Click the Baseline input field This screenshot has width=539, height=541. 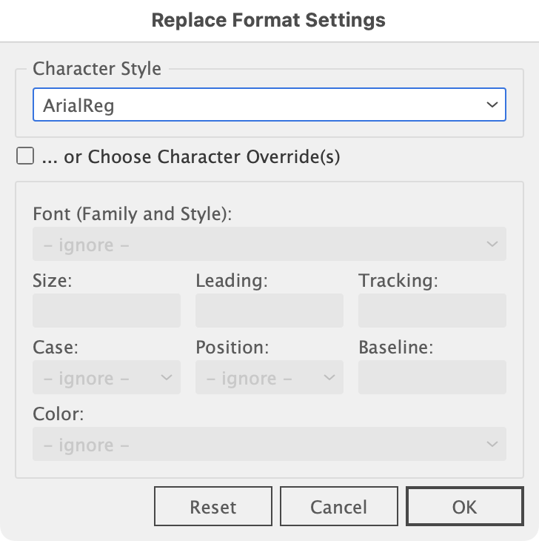[x=432, y=377]
